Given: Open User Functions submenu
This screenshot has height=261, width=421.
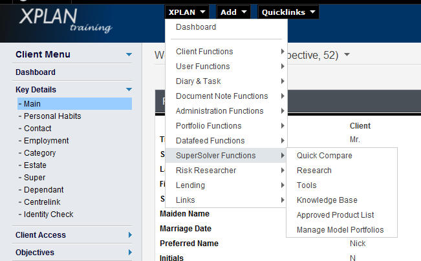Looking at the screenshot, I should (226, 67).
